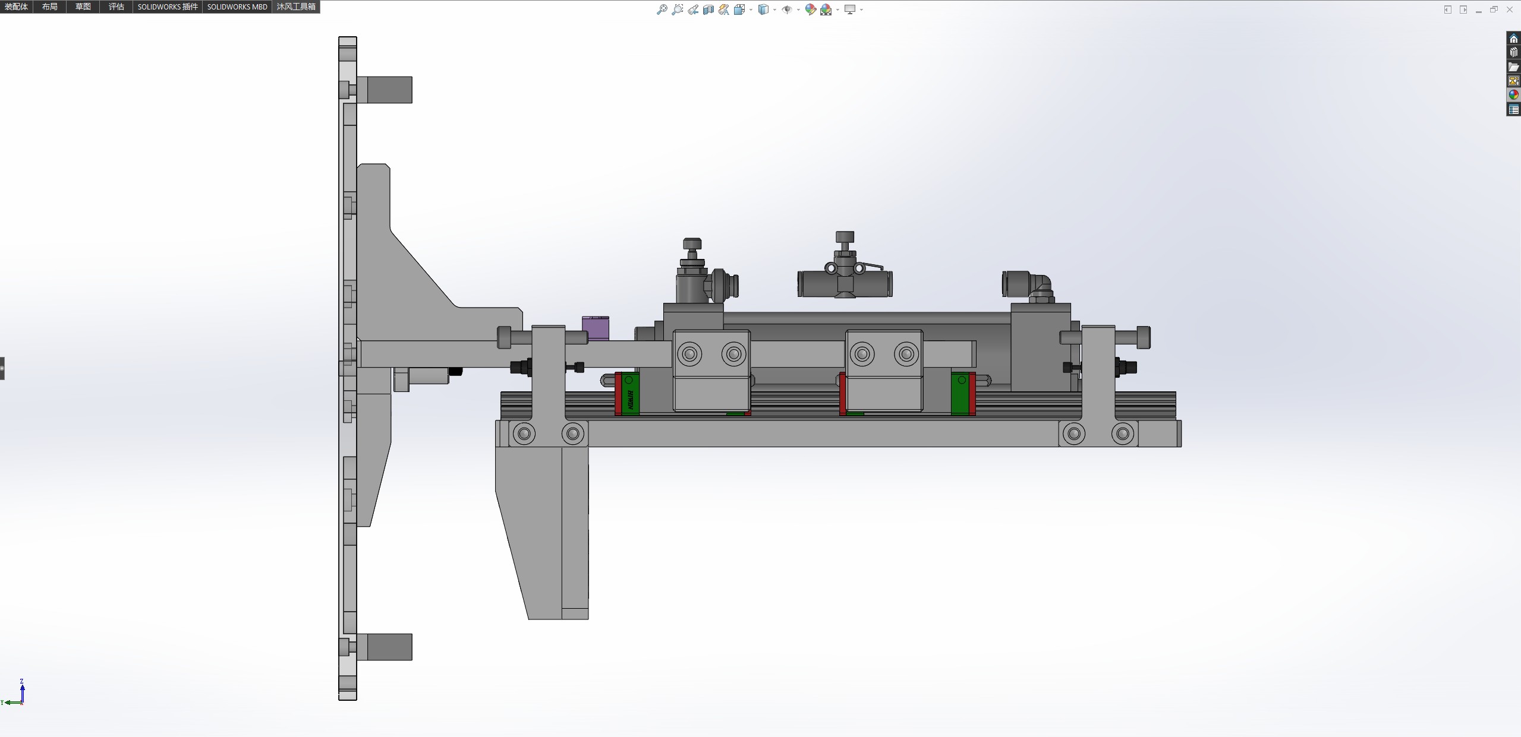The width and height of the screenshot is (1521, 737).
Task: Open the Hide/Show Items eye dropdown
Action: pos(787,10)
